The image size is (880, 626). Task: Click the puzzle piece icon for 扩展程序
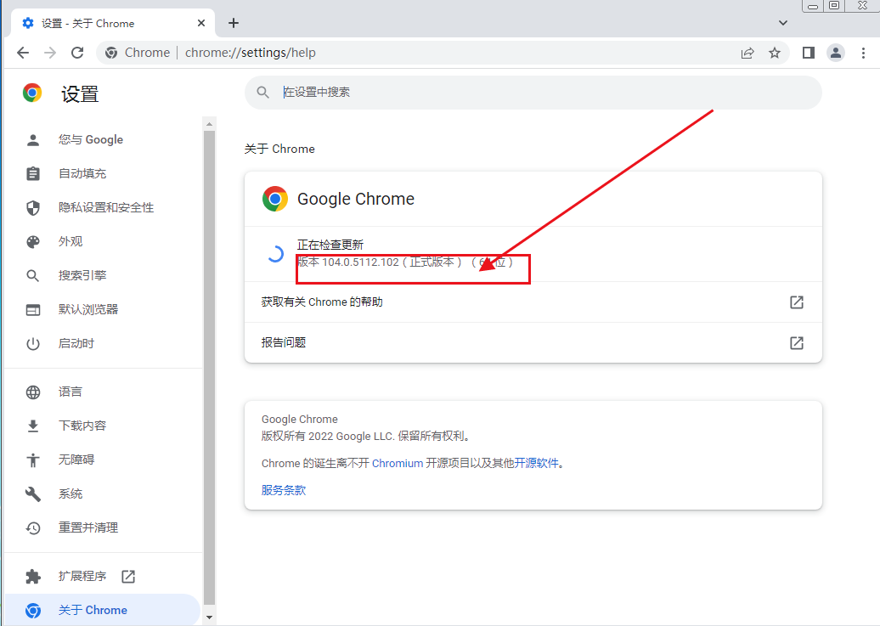[33, 576]
